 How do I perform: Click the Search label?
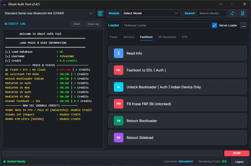click(x=190, y=13)
